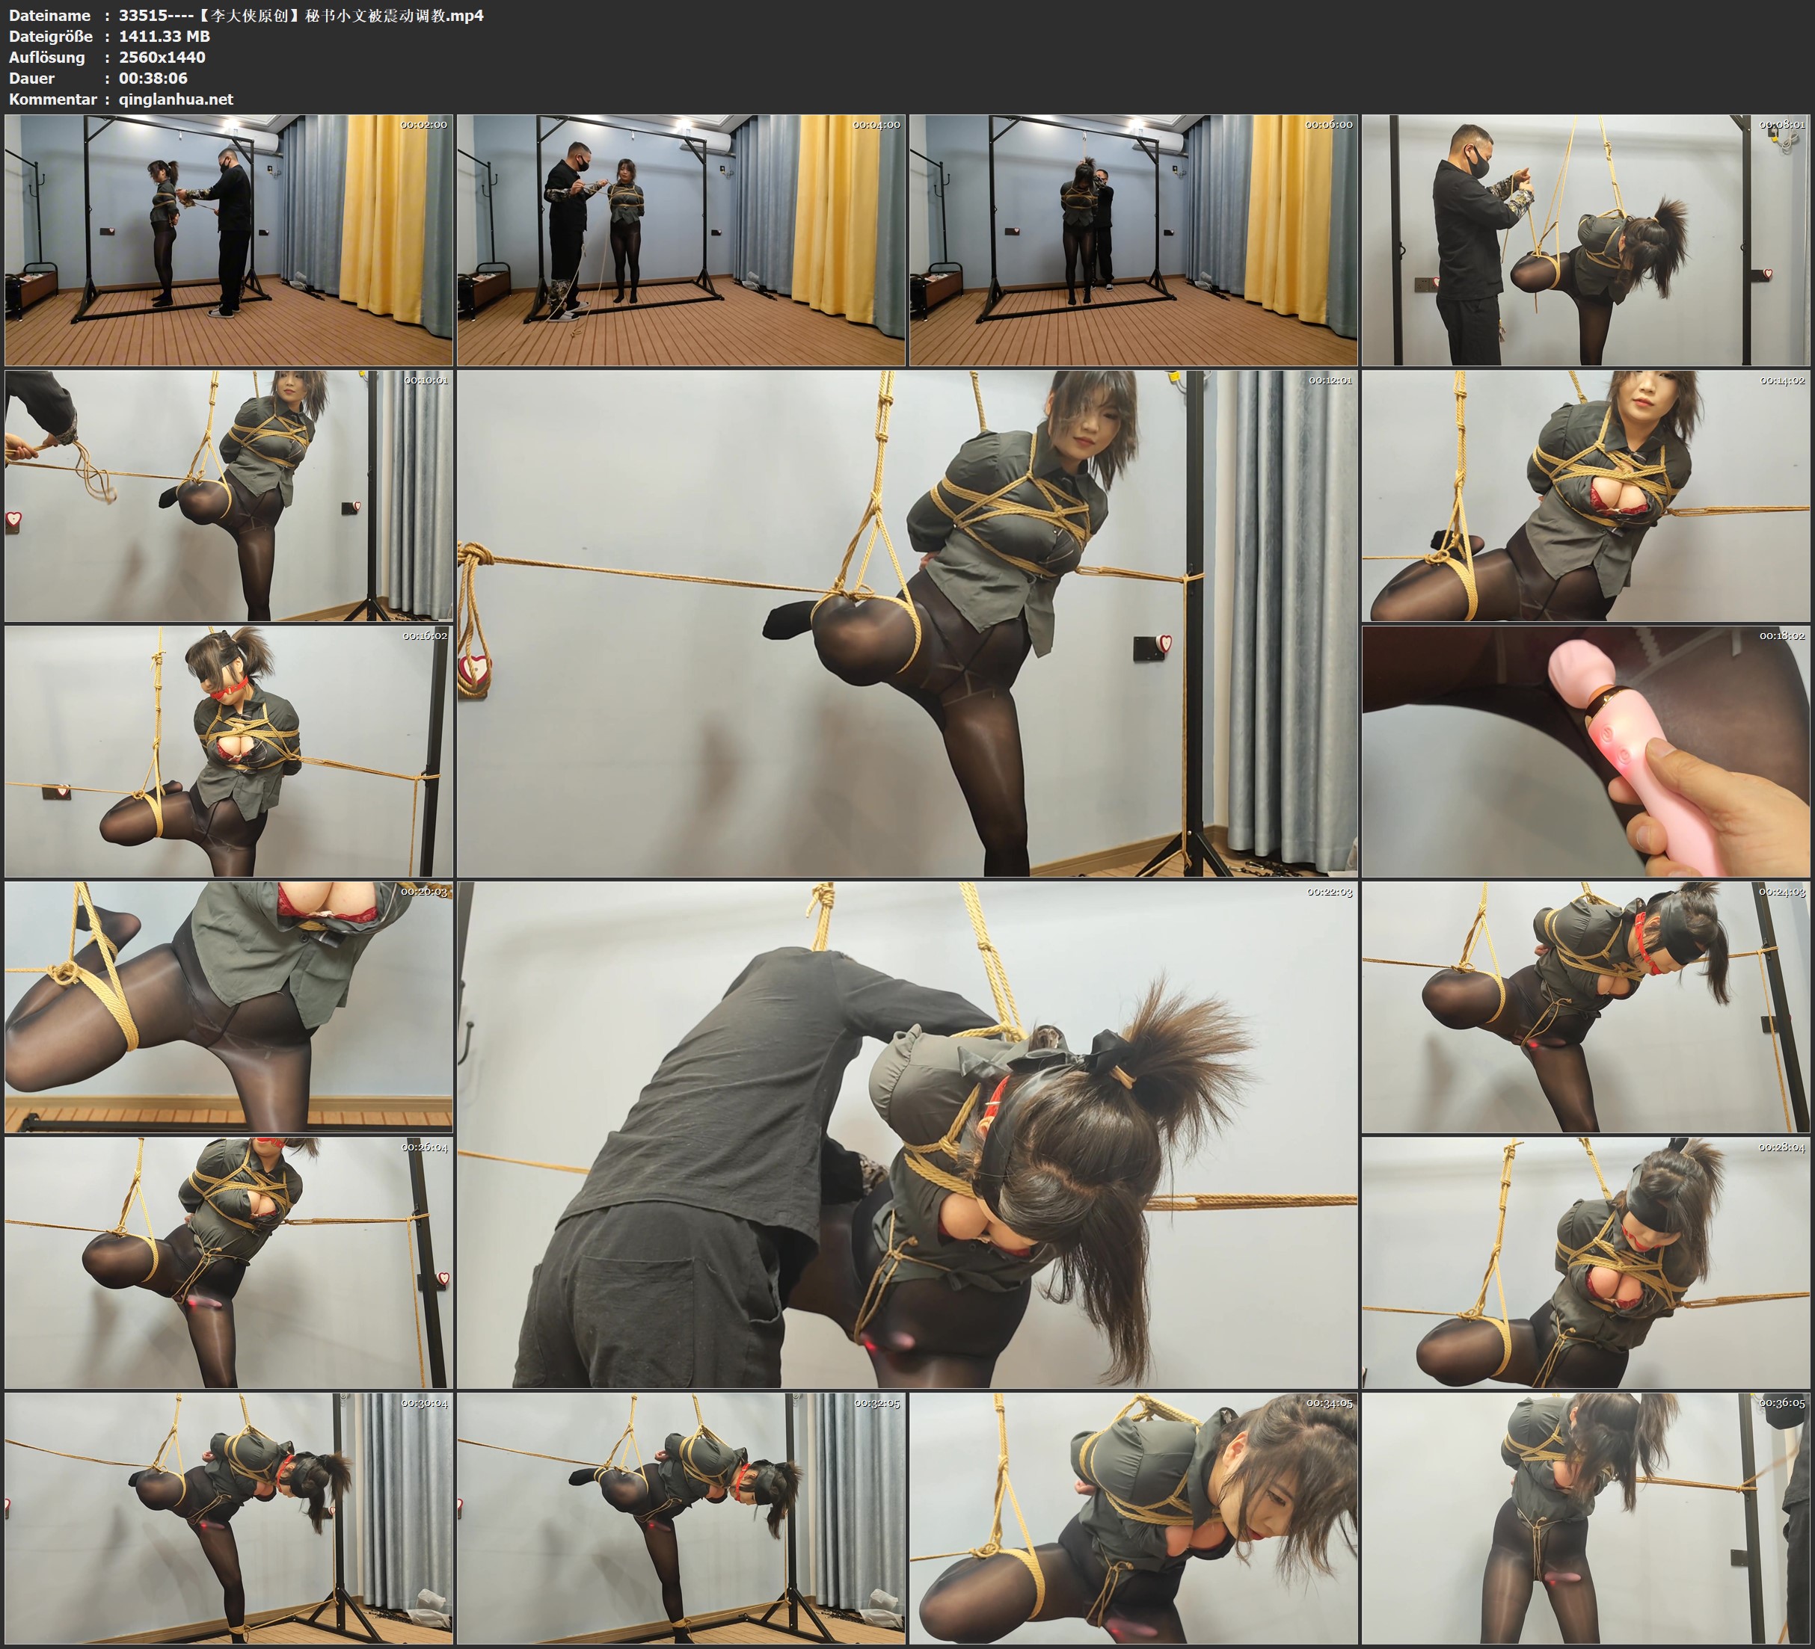Click the 00:32:05 frame
The width and height of the screenshot is (1815, 1649).
[x=681, y=1518]
